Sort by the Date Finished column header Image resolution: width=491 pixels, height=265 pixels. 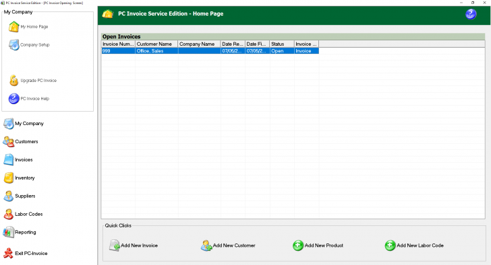(257, 44)
